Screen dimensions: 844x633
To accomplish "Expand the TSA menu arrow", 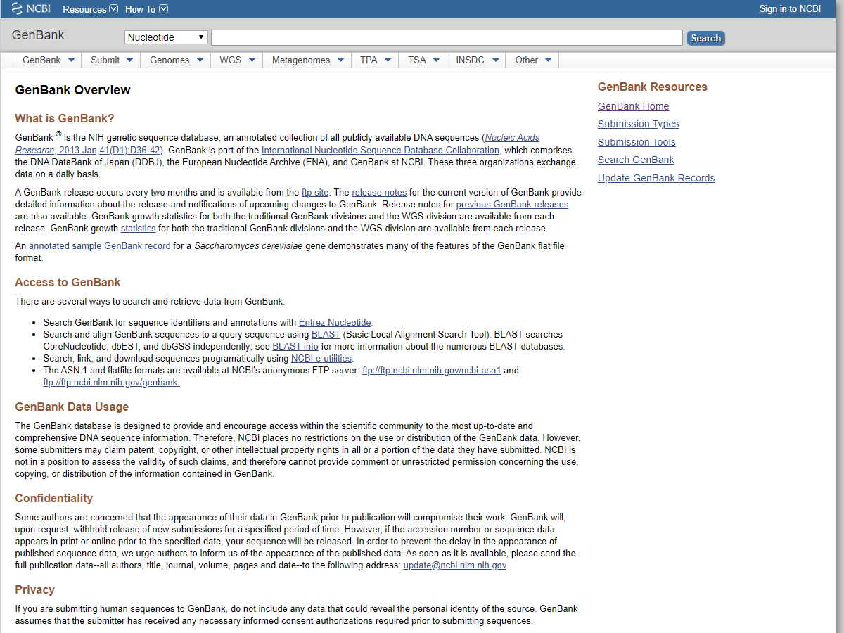I will 436,60.
